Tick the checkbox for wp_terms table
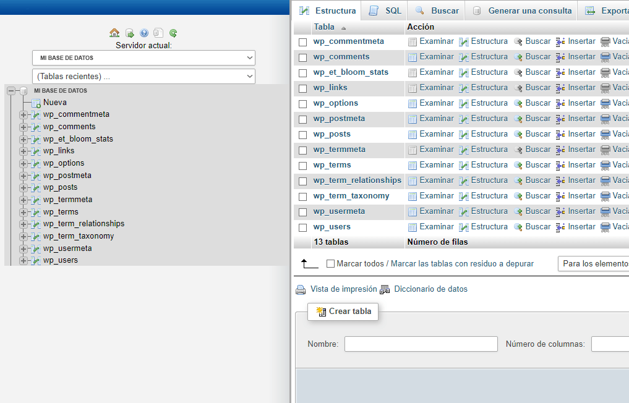 coord(302,166)
